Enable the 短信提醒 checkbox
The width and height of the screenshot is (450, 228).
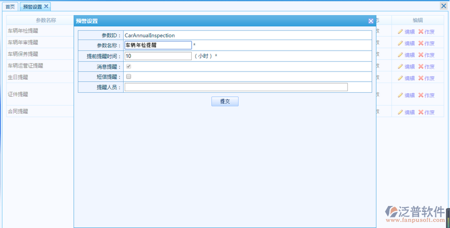pyautogui.click(x=129, y=77)
